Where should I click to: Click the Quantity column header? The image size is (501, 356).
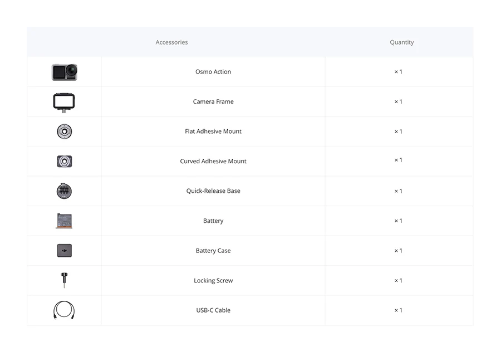[401, 42]
